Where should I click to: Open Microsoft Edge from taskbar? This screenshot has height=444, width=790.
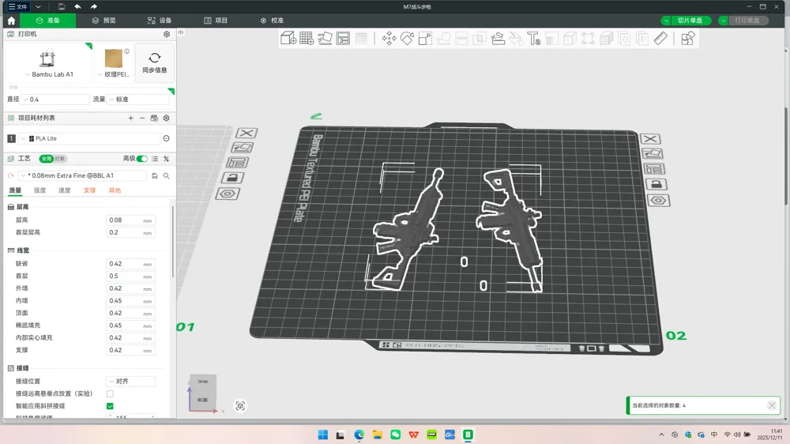tap(359, 435)
